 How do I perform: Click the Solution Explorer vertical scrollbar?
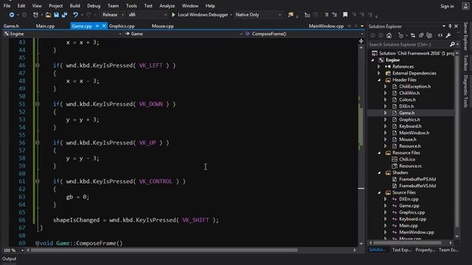click(457, 141)
